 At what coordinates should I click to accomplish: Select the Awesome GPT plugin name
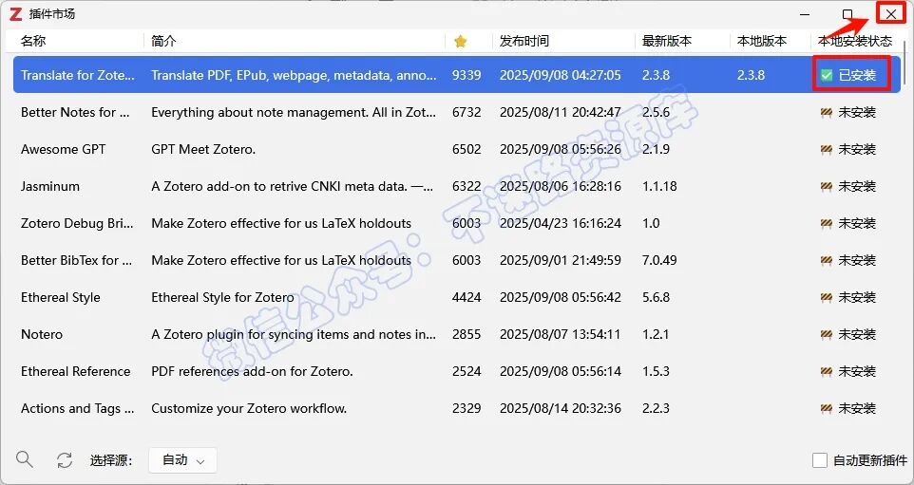[x=63, y=150]
